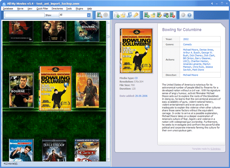Click the network database toolbar icon
The width and height of the screenshot is (230, 168).
coord(129,15)
